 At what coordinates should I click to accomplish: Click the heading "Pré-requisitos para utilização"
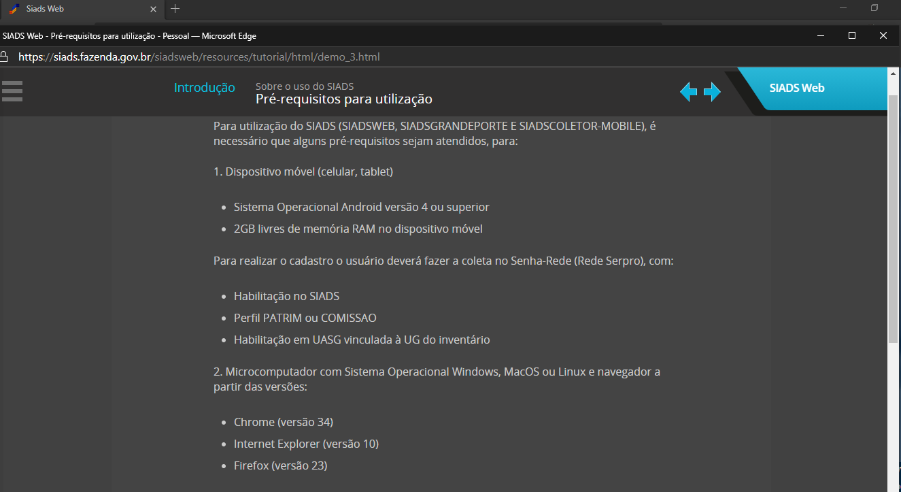[344, 99]
